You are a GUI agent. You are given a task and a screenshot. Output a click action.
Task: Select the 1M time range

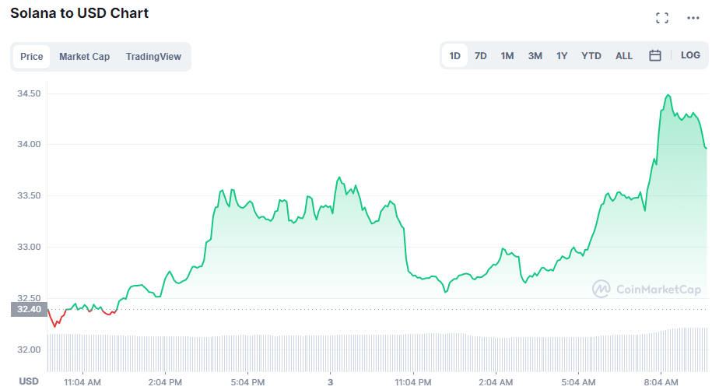click(x=507, y=56)
